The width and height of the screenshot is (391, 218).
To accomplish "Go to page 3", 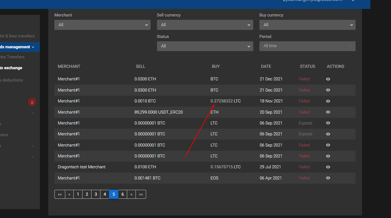I will click(x=96, y=194).
